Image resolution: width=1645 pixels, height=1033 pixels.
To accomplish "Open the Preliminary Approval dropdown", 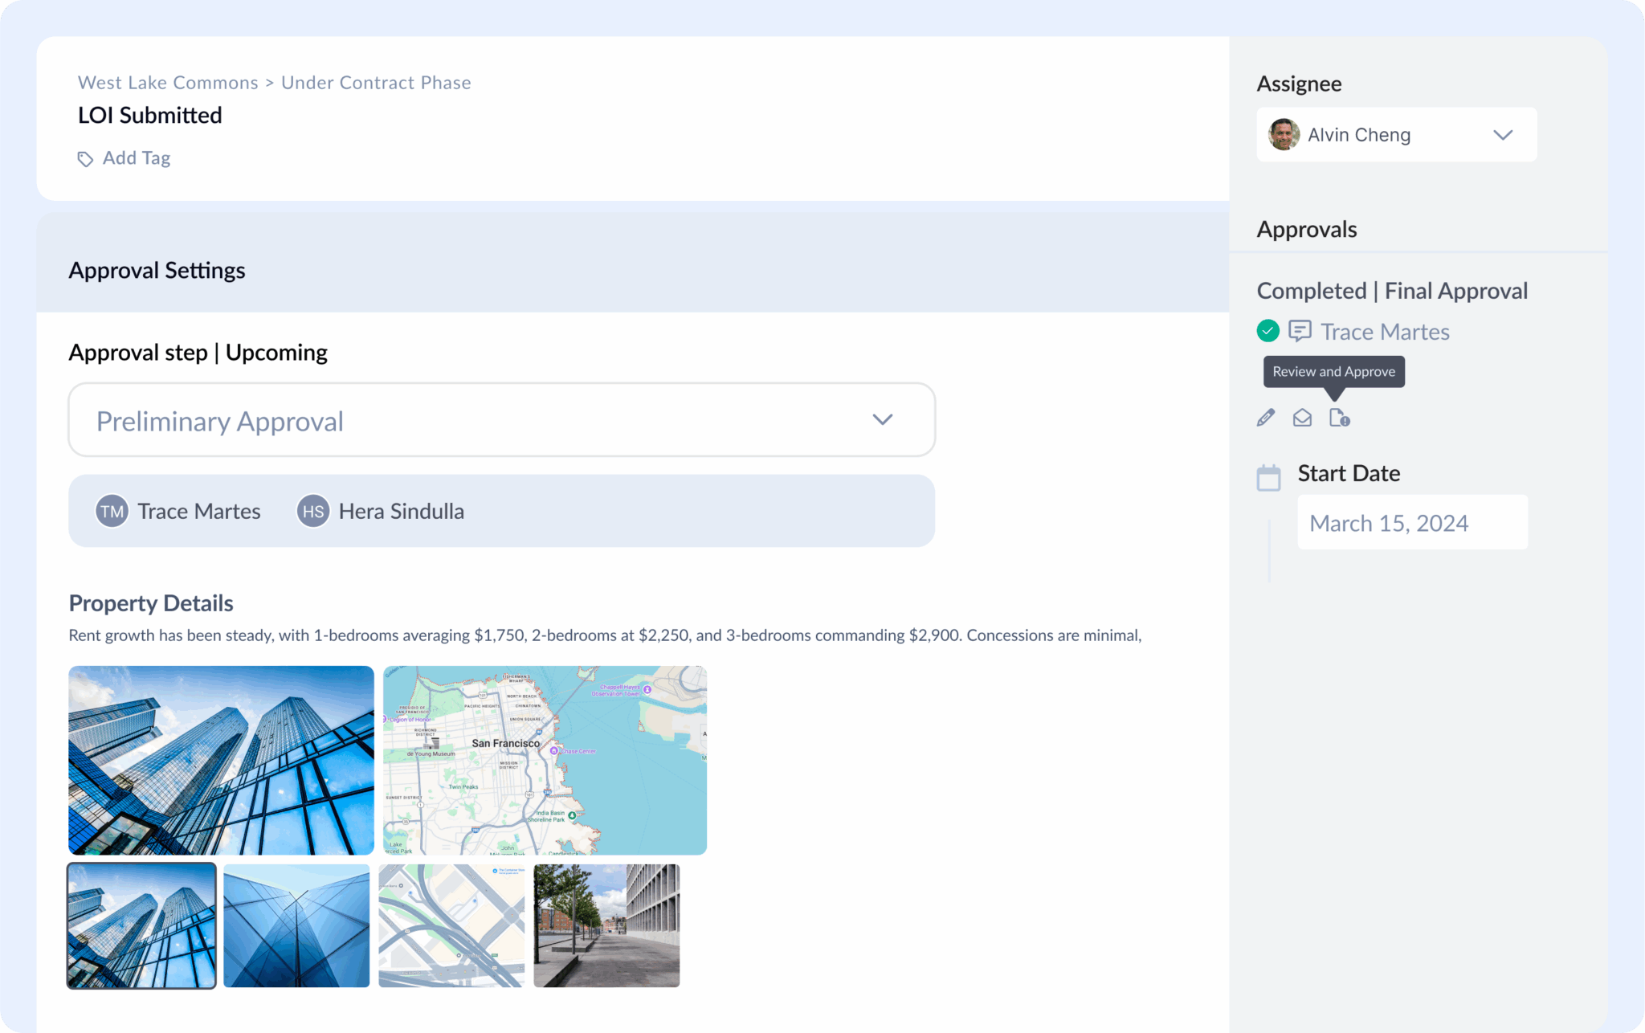I will (501, 420).
